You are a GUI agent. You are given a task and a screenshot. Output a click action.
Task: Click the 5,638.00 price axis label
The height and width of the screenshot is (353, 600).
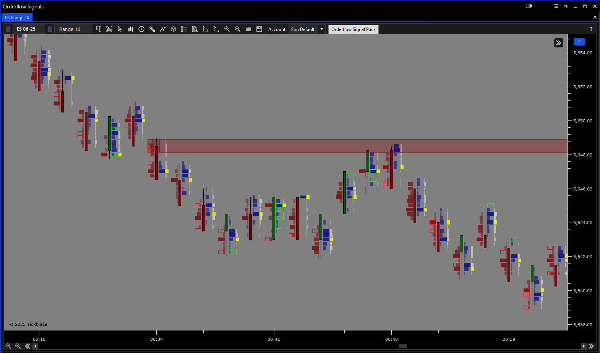[583, 325]
